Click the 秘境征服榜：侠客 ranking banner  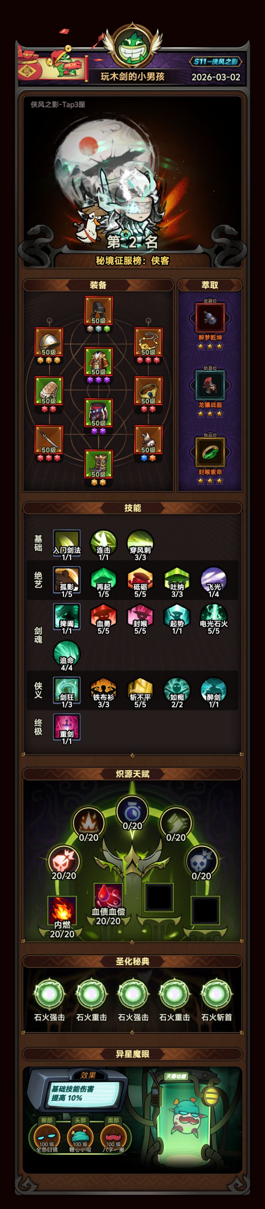(x=133, y=261)
